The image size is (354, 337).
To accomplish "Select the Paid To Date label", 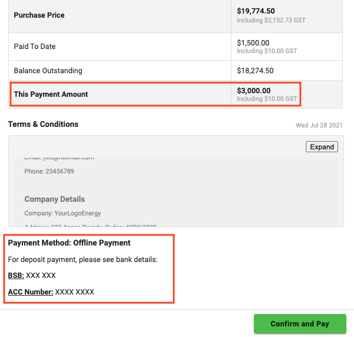I will 35,47.
